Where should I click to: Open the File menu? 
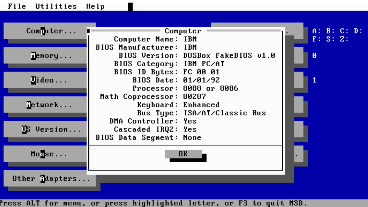click(17, 6)
